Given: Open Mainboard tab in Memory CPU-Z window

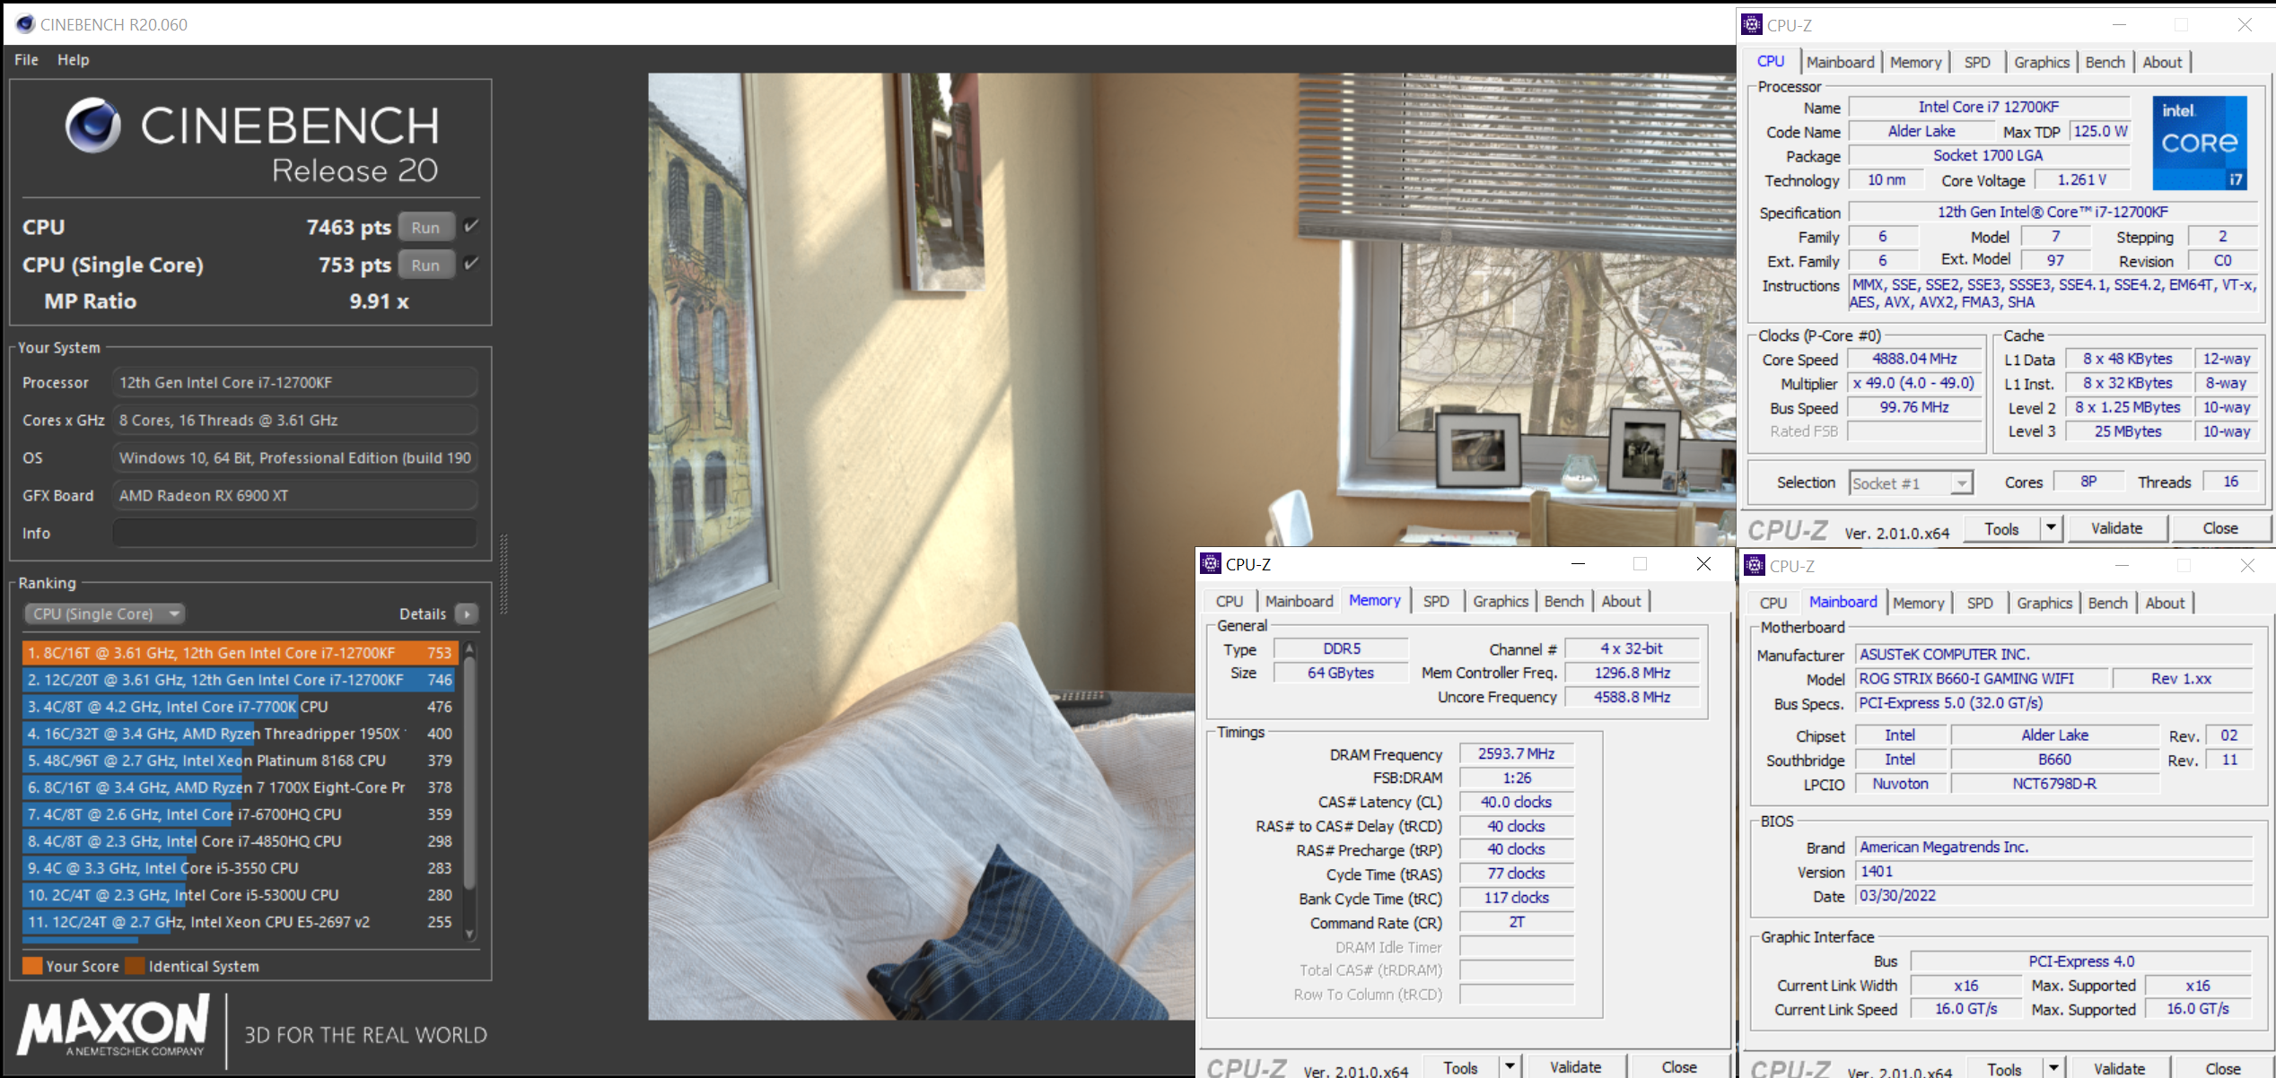Looking at the screenshot, I should [1299, 602].
